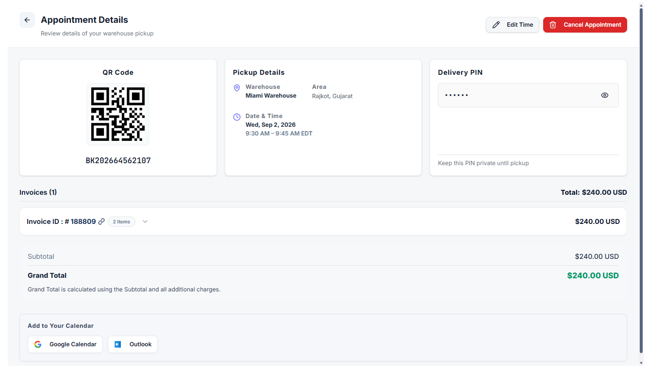Click the Outlook logo icon
Screen dimensions: 648x373
tap(118, 344)
